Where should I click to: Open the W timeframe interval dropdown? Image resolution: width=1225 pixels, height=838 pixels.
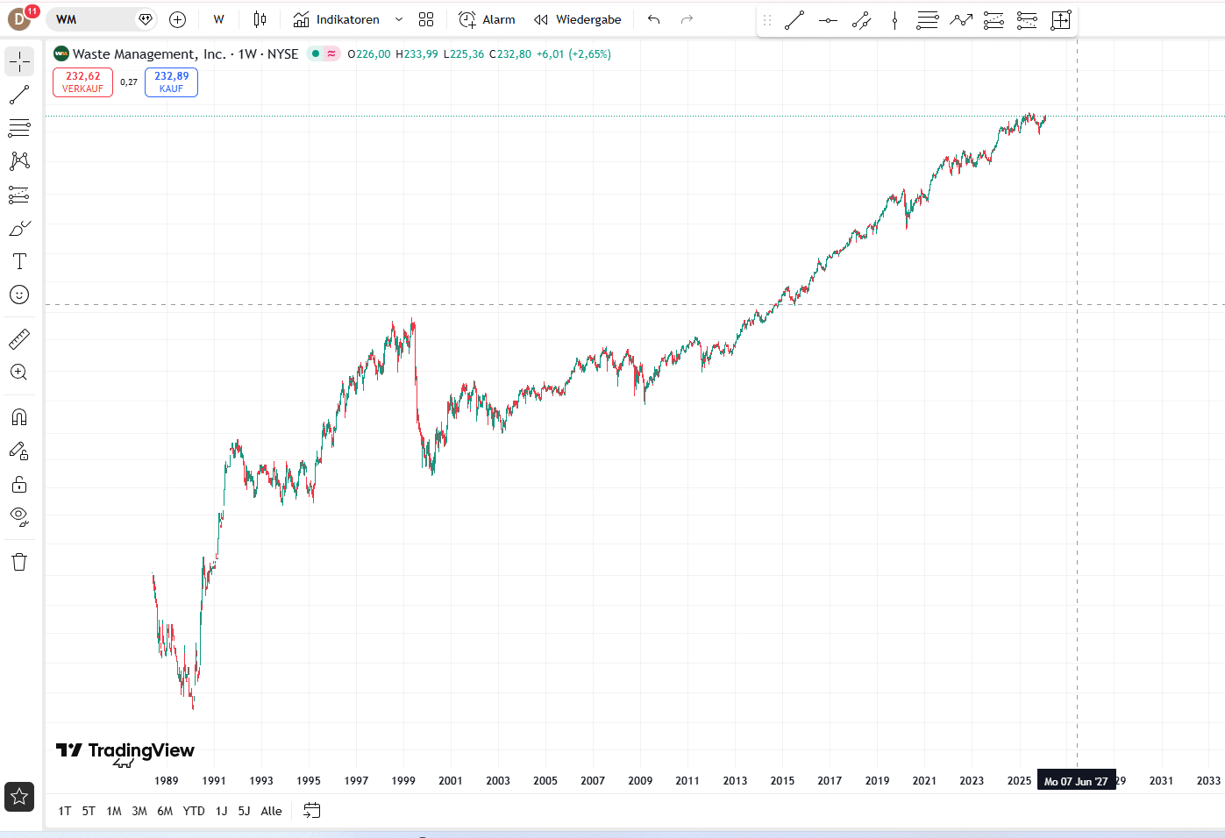(218, 19)
